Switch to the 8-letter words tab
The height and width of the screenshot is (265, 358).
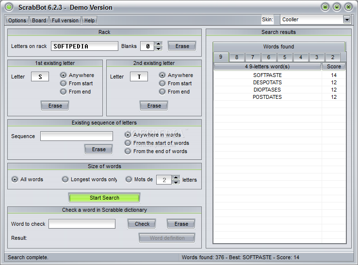(237, 57)
